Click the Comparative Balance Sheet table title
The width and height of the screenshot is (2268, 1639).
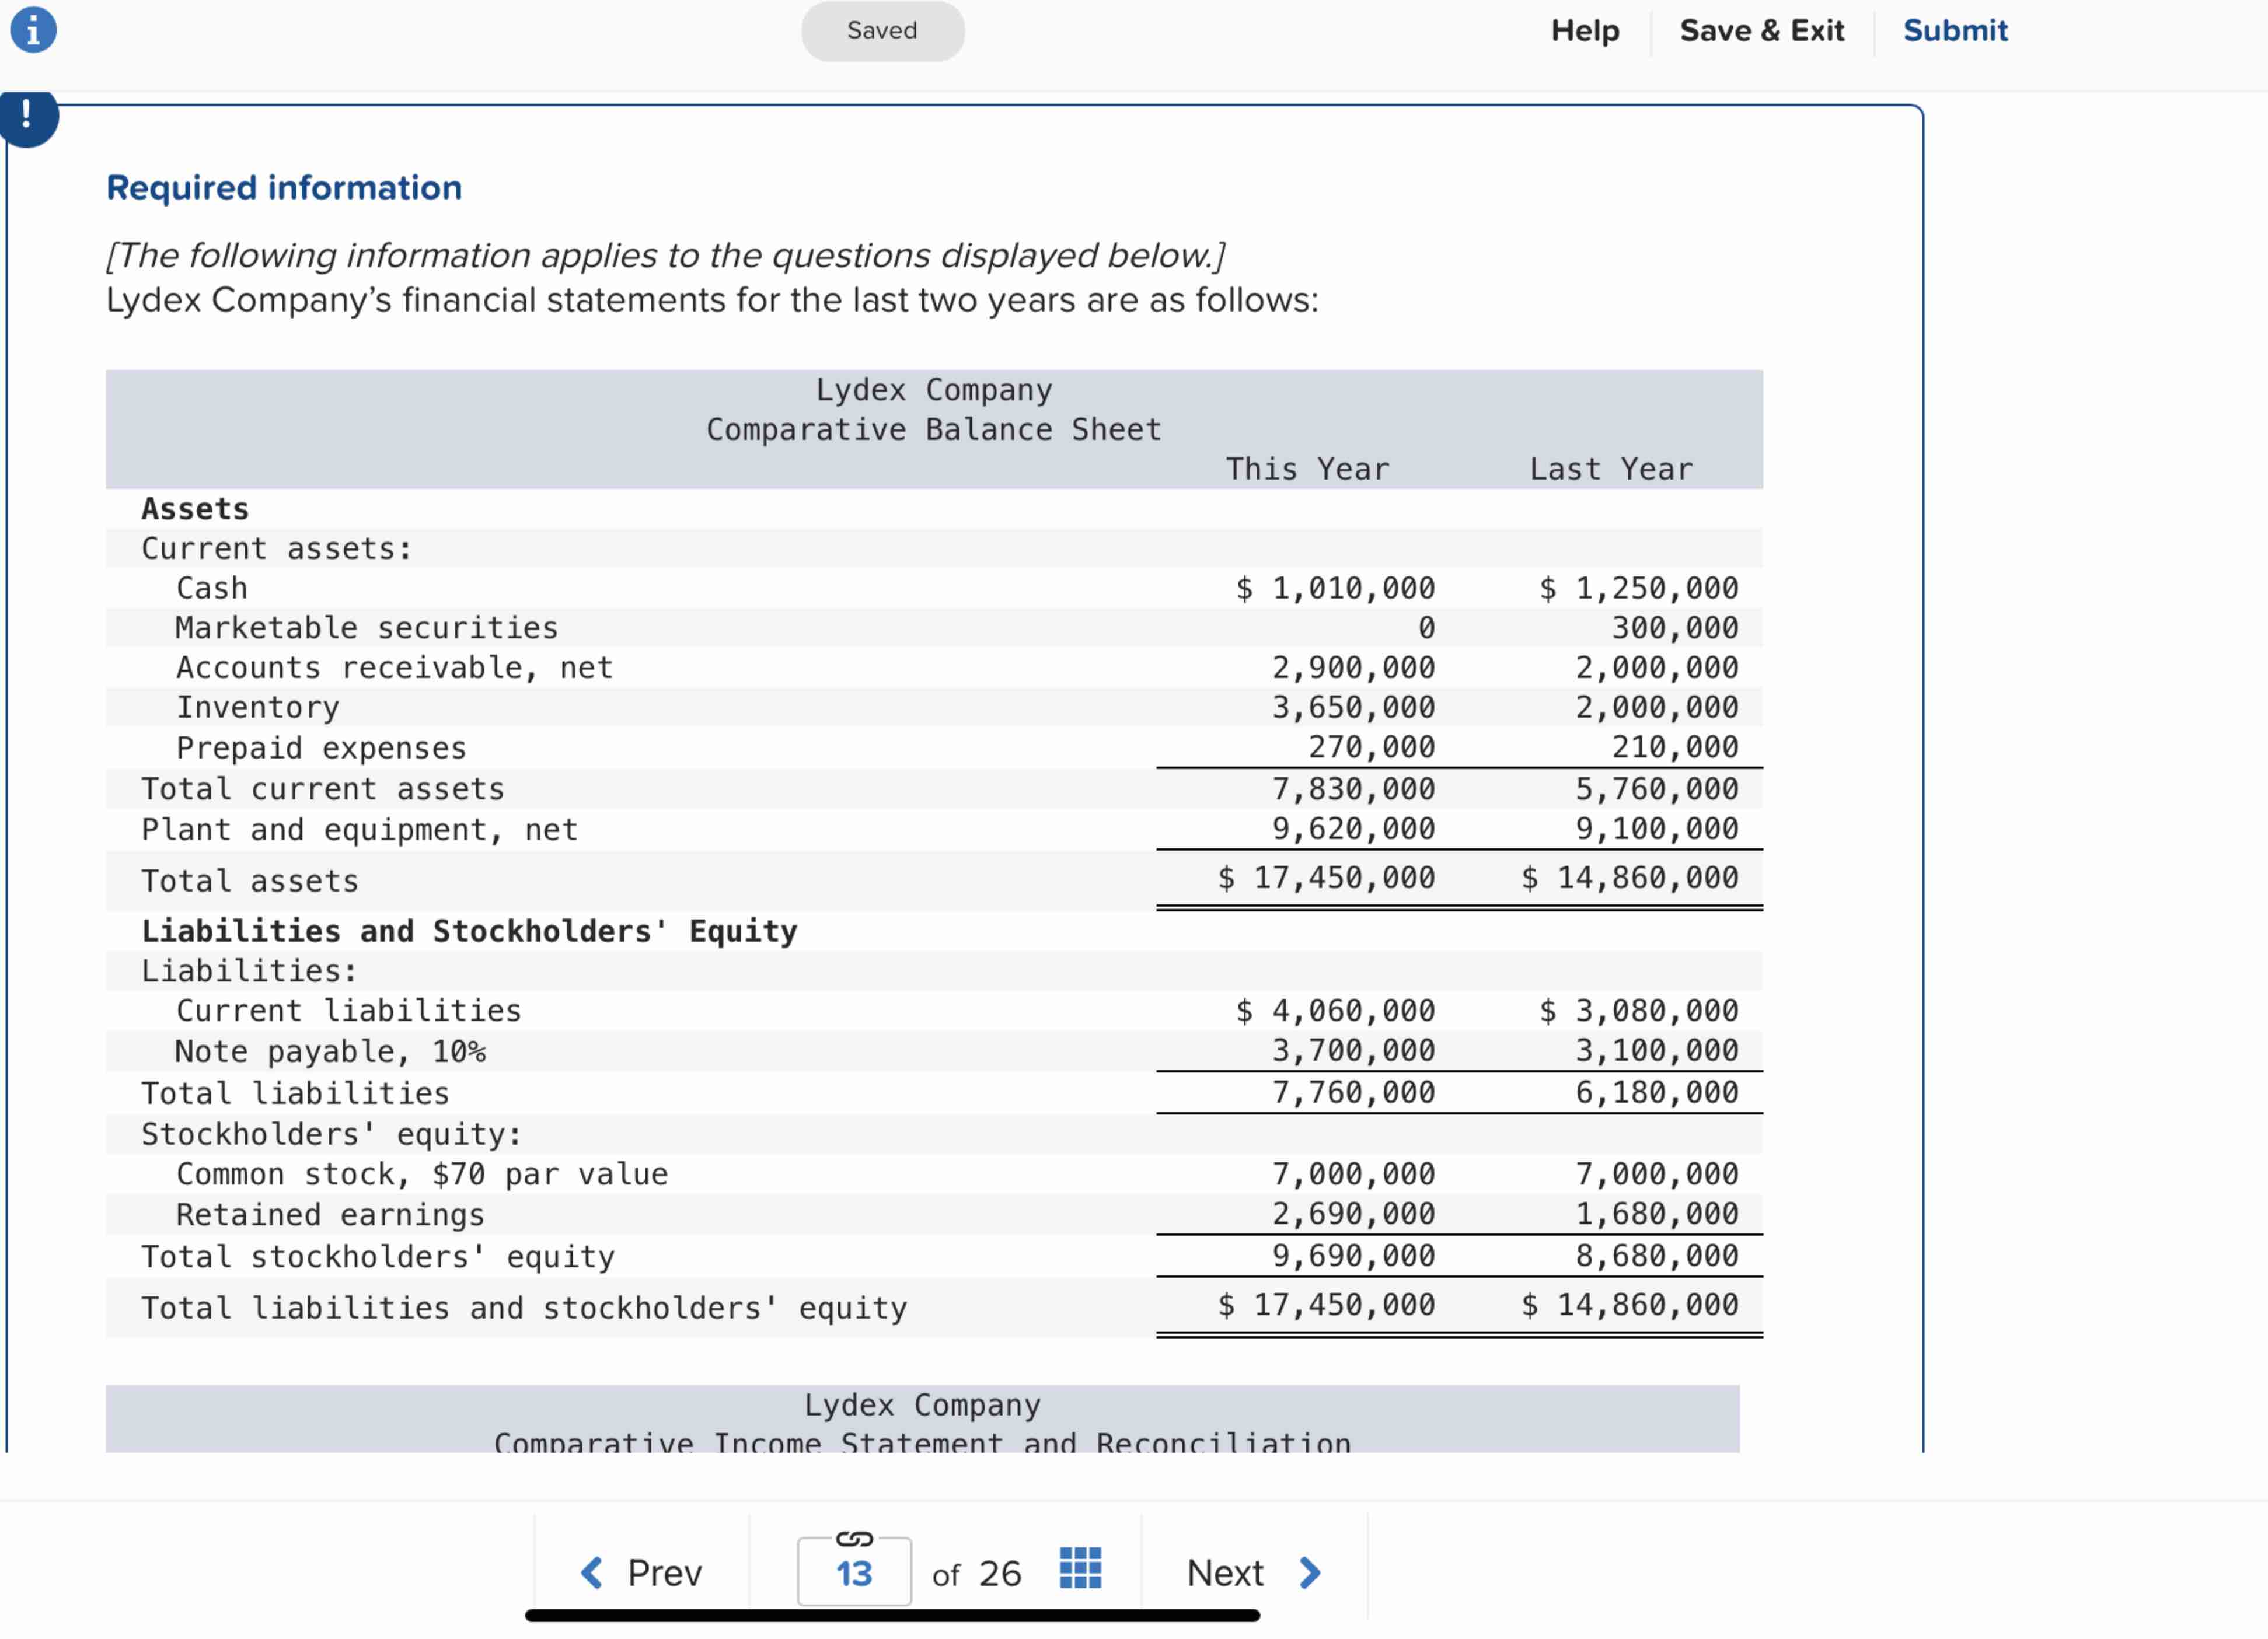933,429
